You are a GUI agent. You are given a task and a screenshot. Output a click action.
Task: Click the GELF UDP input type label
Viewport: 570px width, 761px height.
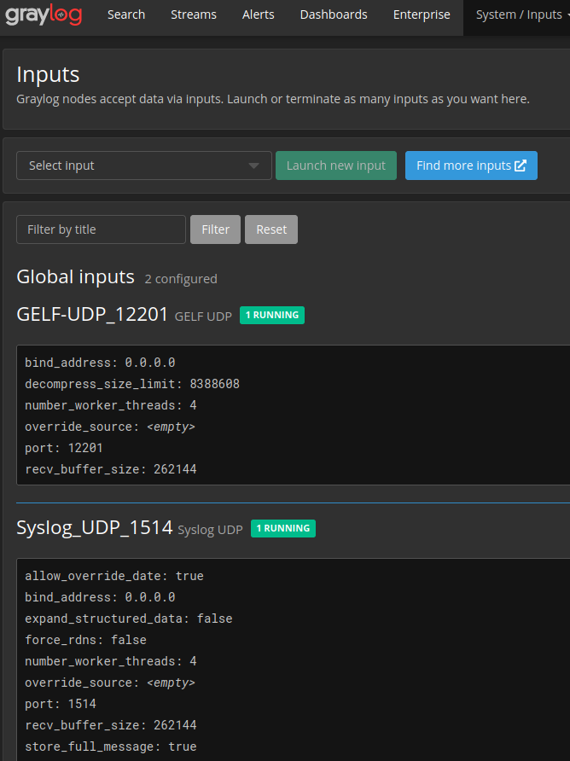click(202, 316)
